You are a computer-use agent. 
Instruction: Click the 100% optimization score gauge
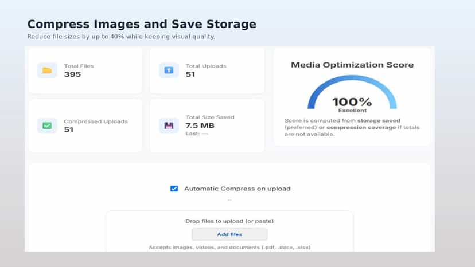tap(352, 93)
